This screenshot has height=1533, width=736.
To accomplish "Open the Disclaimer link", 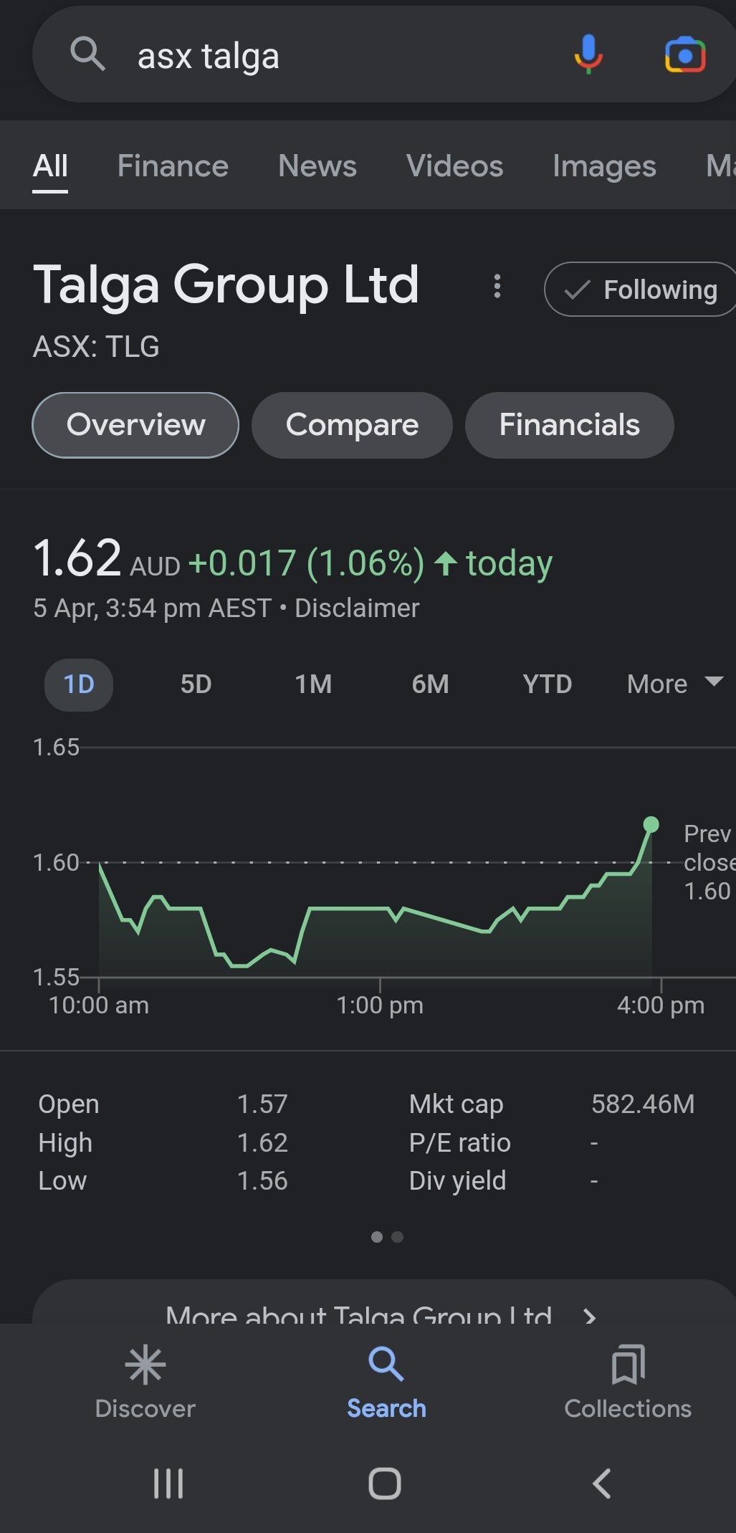I will pyautogui.click(x=357, y=608).
